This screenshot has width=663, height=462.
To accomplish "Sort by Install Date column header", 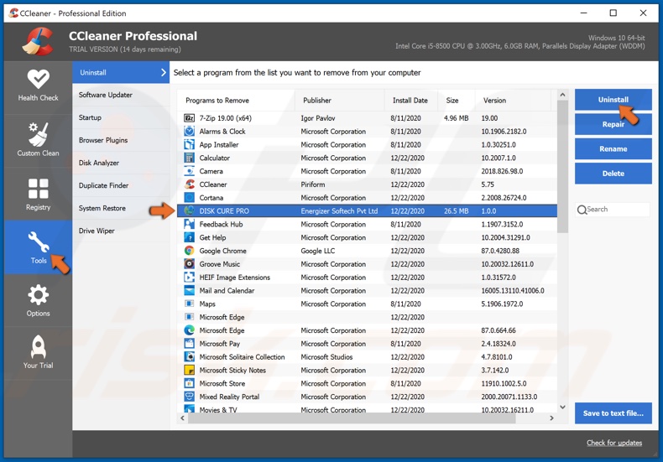I will tap(410, 101).
